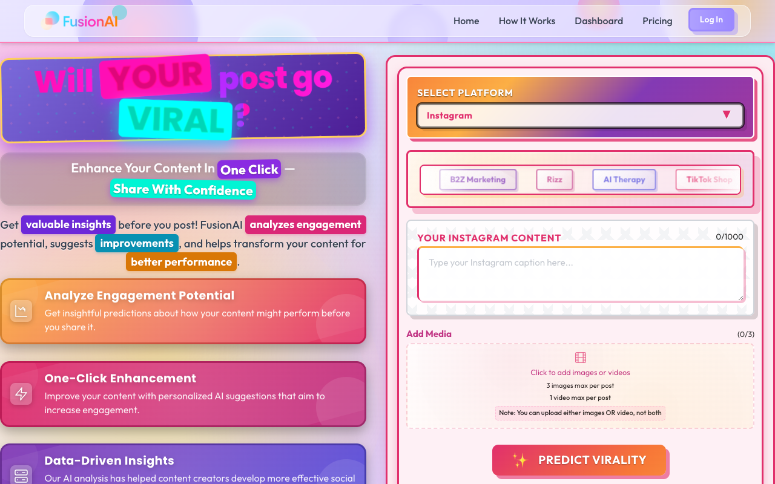Click the '1 video max per post' text
The image size is (775, 484).
580,397
